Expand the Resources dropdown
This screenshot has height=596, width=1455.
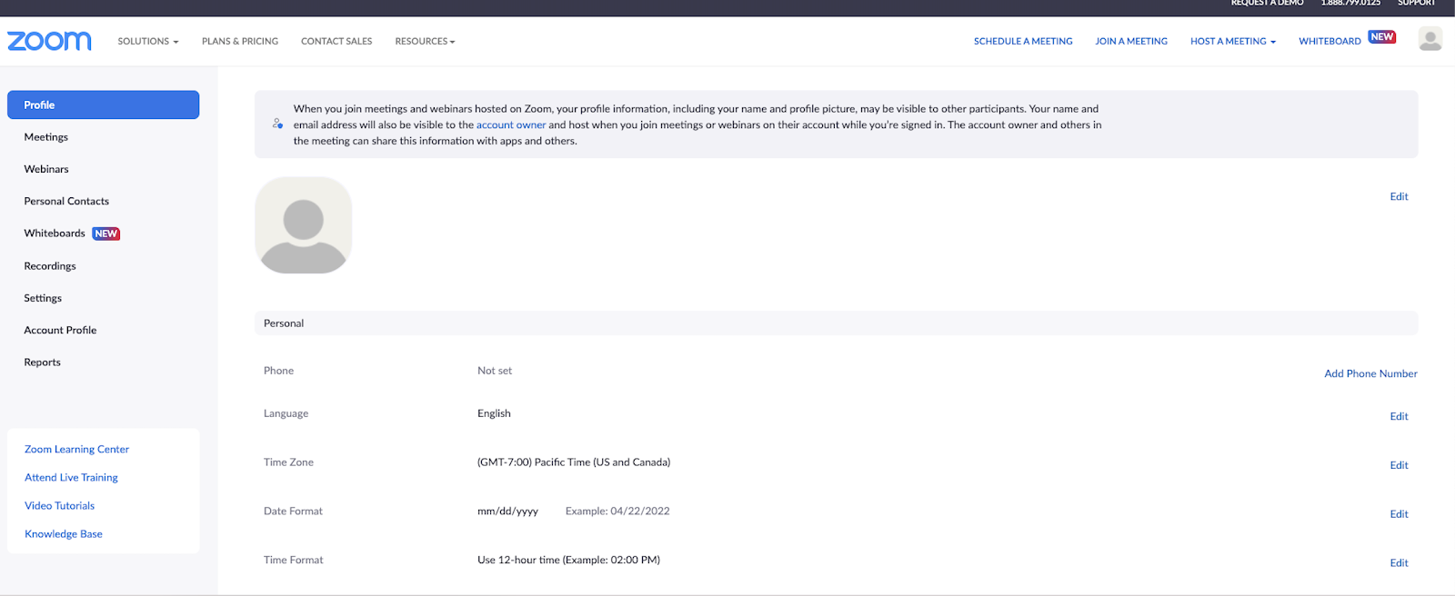click(425, 41)
